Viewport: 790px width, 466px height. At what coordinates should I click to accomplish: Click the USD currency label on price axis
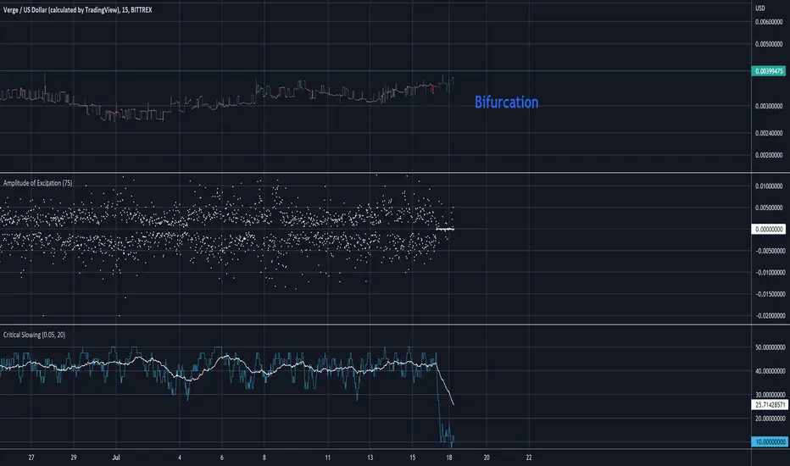tap(759, 8)
